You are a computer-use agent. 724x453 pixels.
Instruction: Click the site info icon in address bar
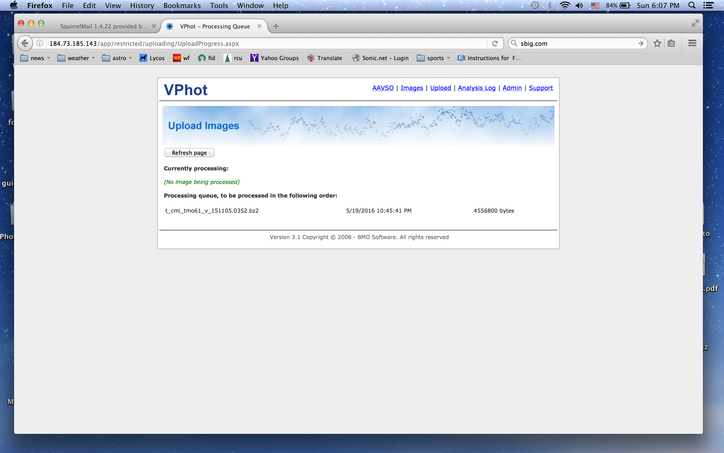[x=39, y=44]
